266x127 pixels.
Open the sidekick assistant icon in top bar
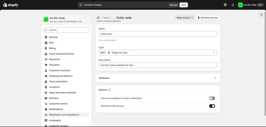[225, 5]
